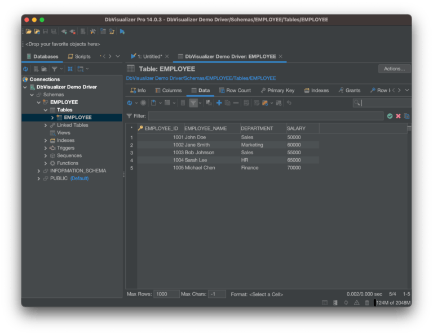
Task: Click the Filter text input field
Action: point(266,116)
